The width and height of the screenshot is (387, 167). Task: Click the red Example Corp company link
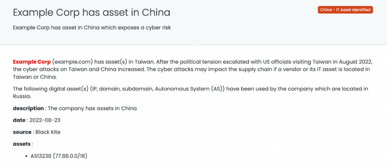(x=32, y=62)
